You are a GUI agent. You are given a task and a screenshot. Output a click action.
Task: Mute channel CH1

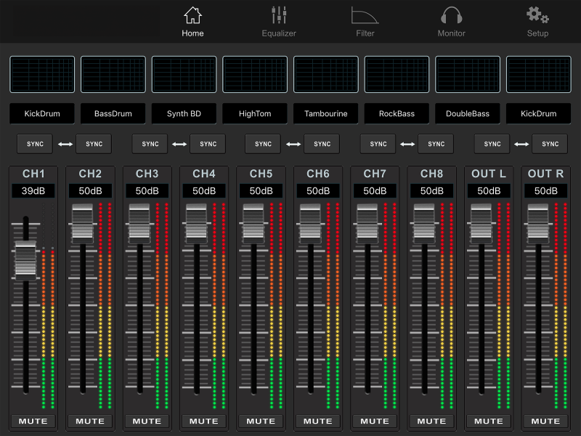[33, 421]
